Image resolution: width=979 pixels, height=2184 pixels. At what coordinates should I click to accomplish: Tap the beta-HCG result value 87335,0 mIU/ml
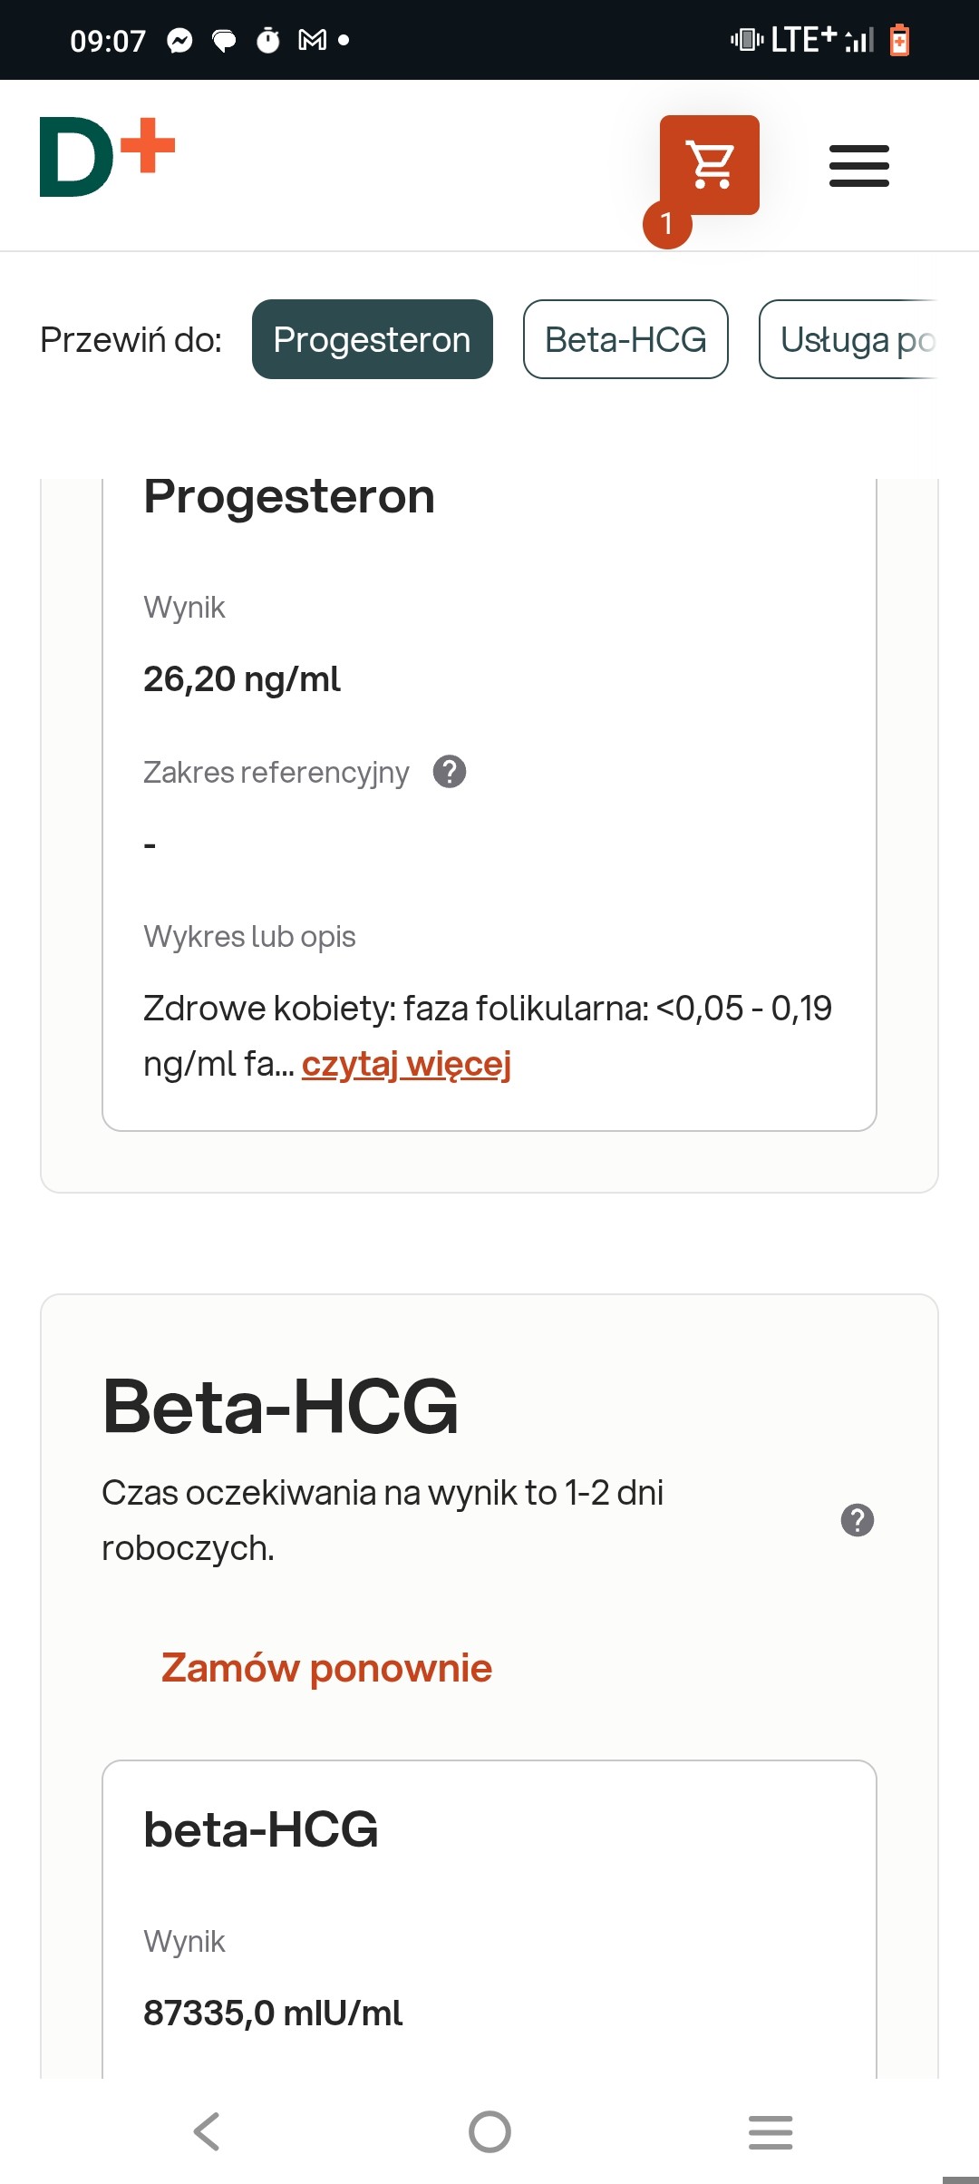pyautogui.click(x=273, y=2013)
